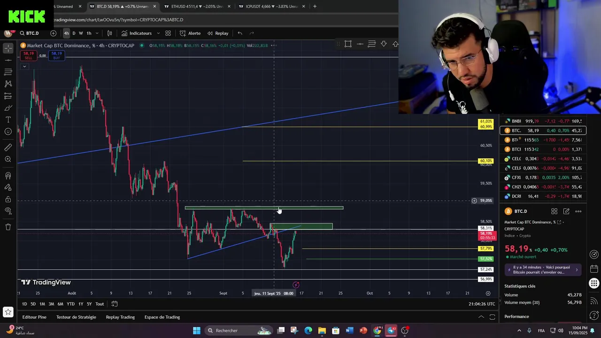Screen dimensions: 601x338
Task: Open the Editeur Pine panel
Action: pos(34,317)
